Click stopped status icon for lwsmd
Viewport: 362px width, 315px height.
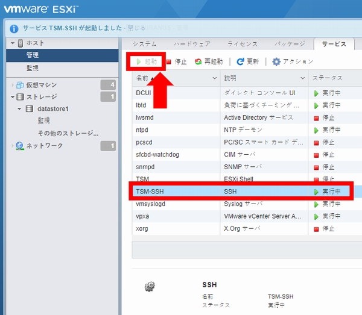tap(316, 118)
